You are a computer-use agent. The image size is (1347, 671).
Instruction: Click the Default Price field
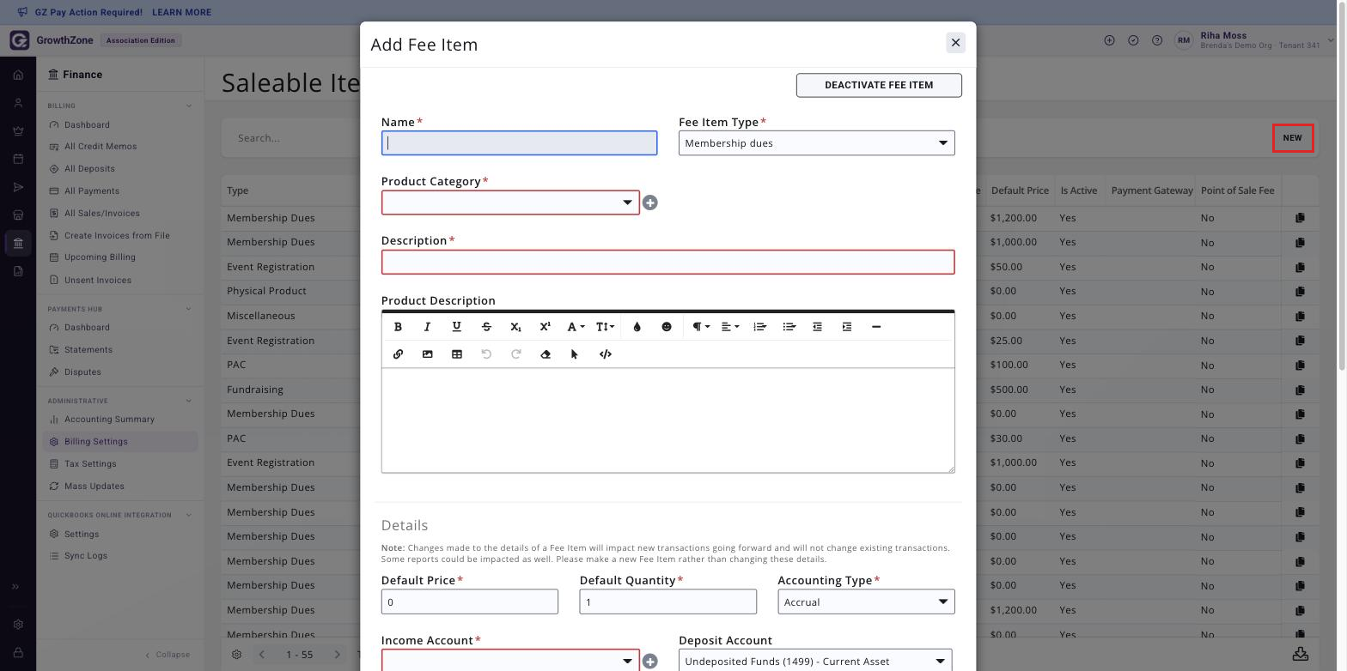coord(469,601)
